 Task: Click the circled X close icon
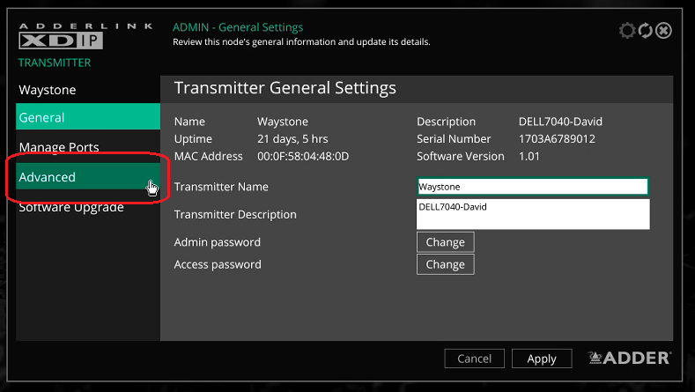point(664,31)
